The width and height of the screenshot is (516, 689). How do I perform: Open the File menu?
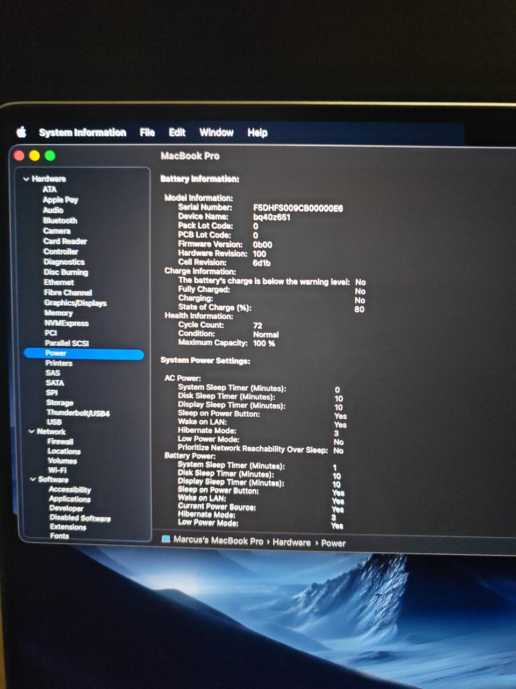[147, 132]
